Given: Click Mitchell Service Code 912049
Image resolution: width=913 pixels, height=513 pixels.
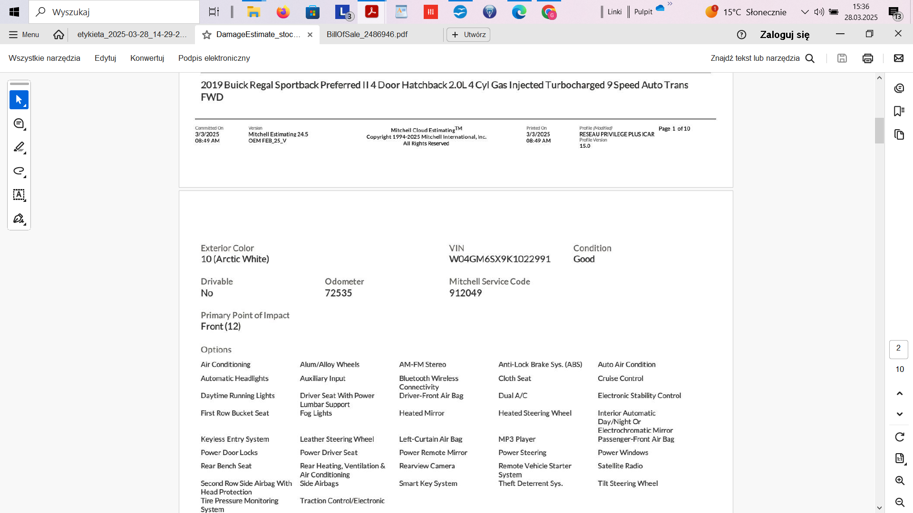Looking at the screenshot, I should pyautogui.click(x=466, y=293).
